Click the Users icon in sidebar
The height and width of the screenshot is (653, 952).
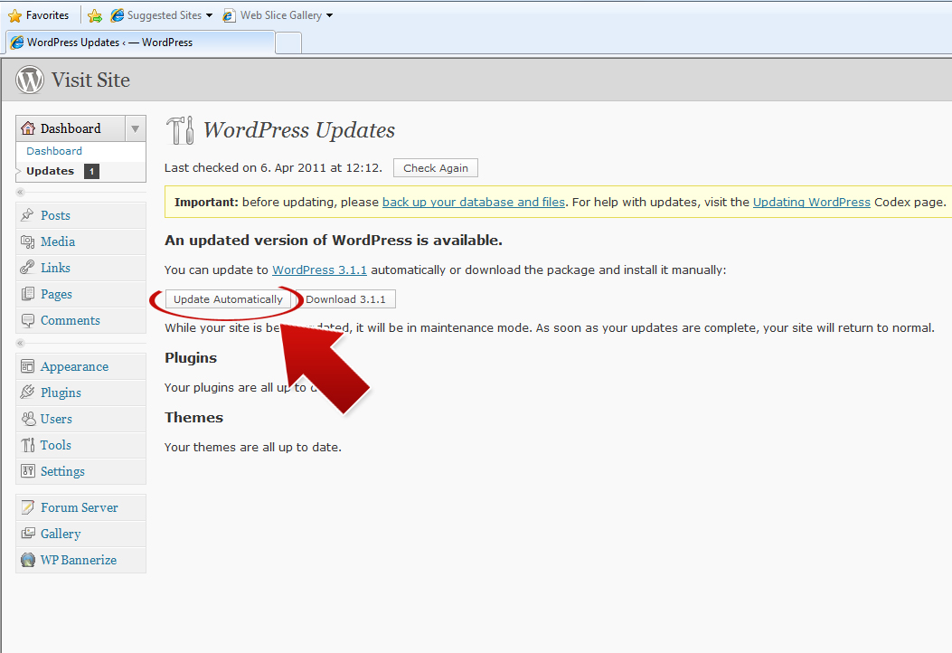tap(28, 419)
